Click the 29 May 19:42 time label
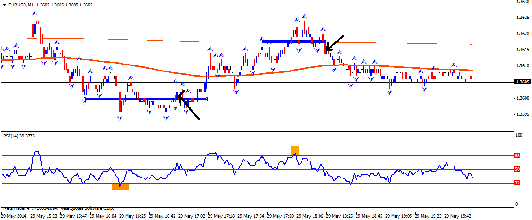The width and height of the screenshot is (532, 220). coord(457,215)
